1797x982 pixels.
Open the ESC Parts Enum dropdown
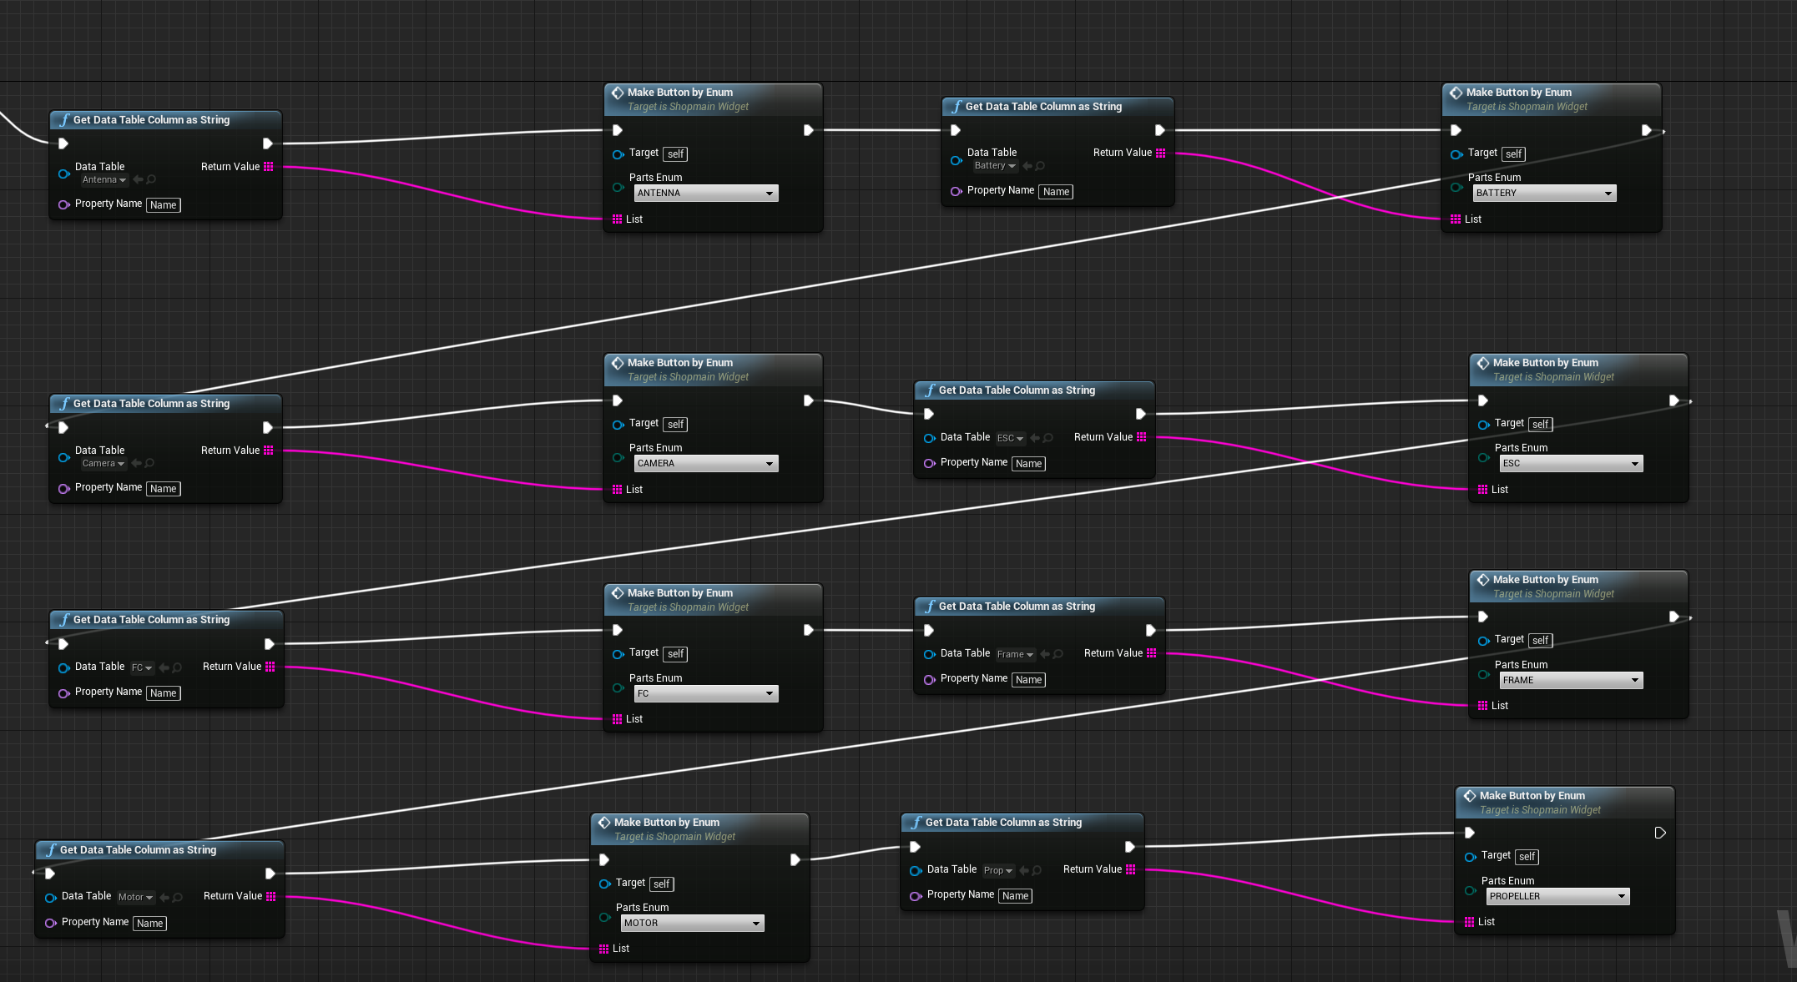(1570, 464)
